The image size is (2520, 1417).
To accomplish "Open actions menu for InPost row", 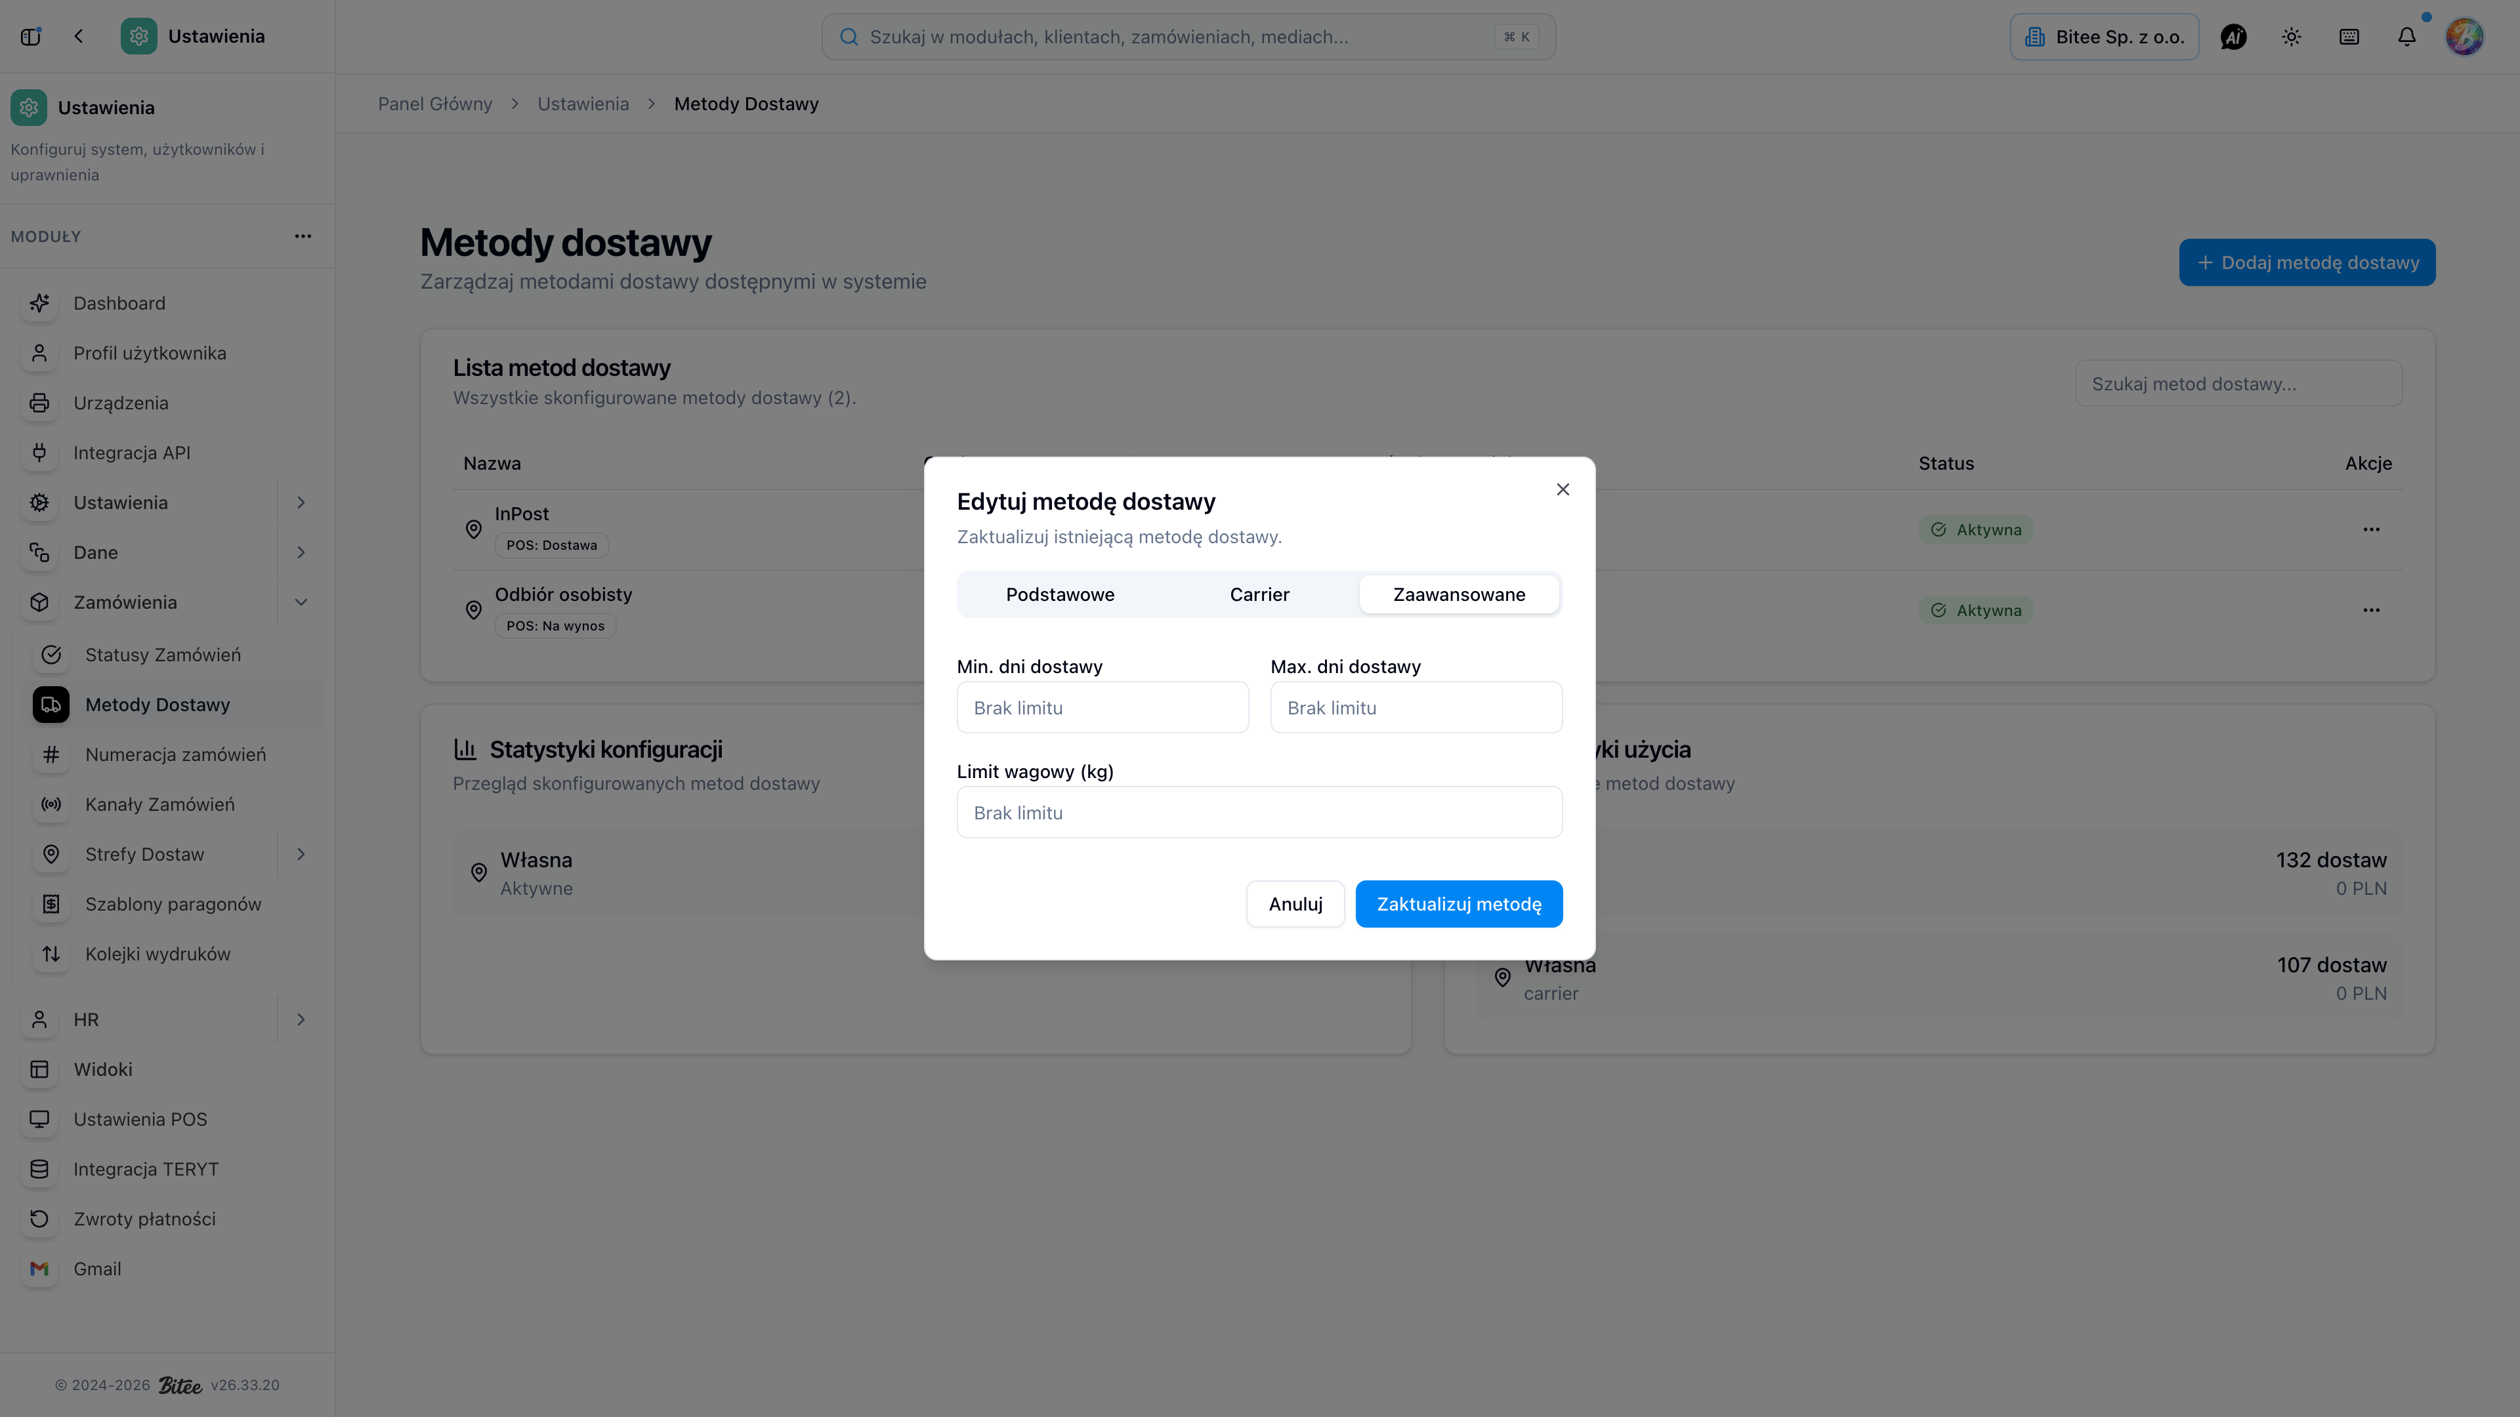I will click(2371, 530).
